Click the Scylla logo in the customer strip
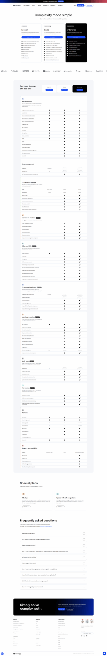 click(89, 71)
